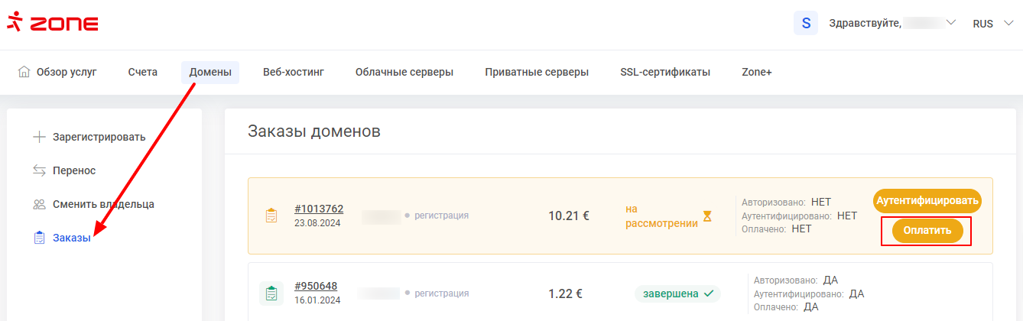1023x321 pixels.
Task: Click the Zone logo
Action: pos(52,23)
